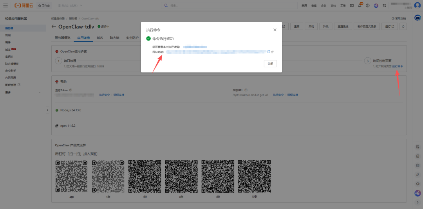Click the user avatar at top right
The height and width of the screenshot is (209, 423).
click(x=417, y=5)
